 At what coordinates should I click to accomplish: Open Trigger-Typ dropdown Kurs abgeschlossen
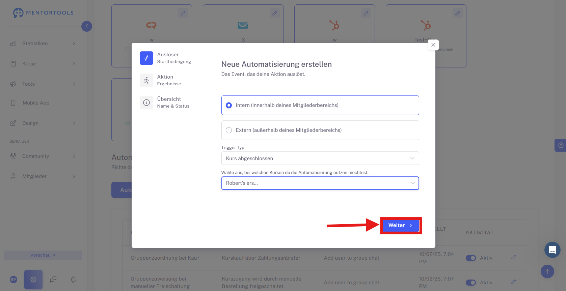tap(320, 158)
